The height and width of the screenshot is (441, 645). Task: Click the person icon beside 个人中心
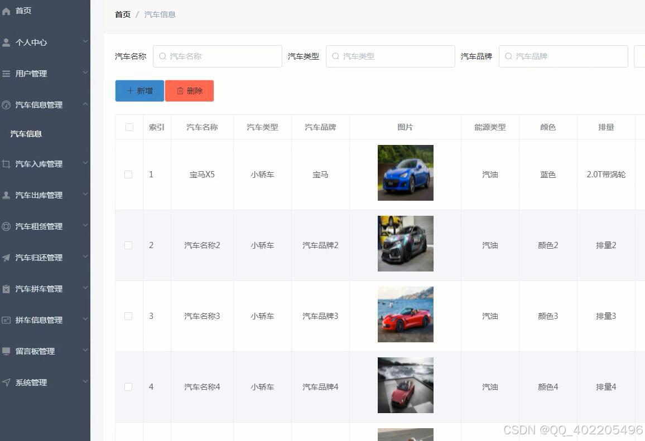tap(6, 42)
